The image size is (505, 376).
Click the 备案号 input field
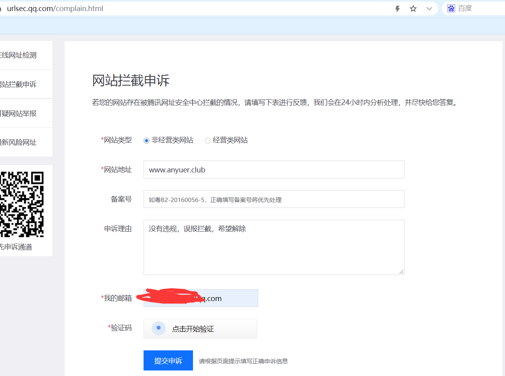coord(274,199)
